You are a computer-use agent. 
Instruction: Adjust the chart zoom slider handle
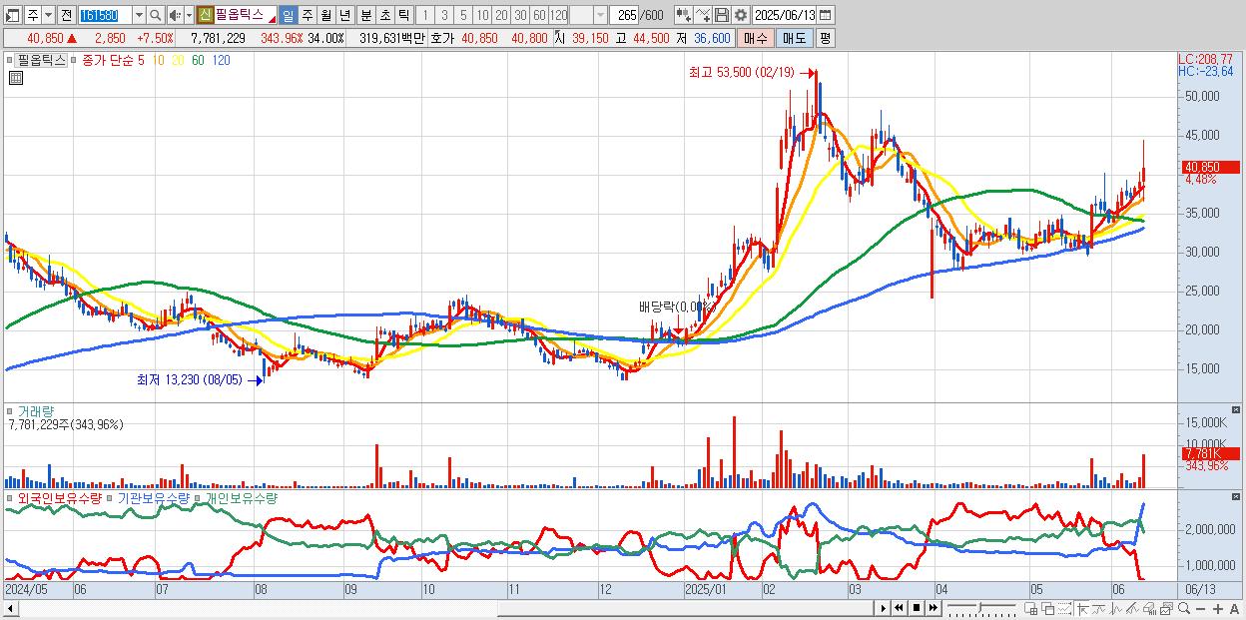click(979, 607)
